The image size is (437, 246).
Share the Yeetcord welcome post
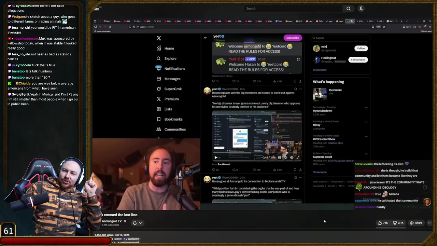tap(300, 81)
